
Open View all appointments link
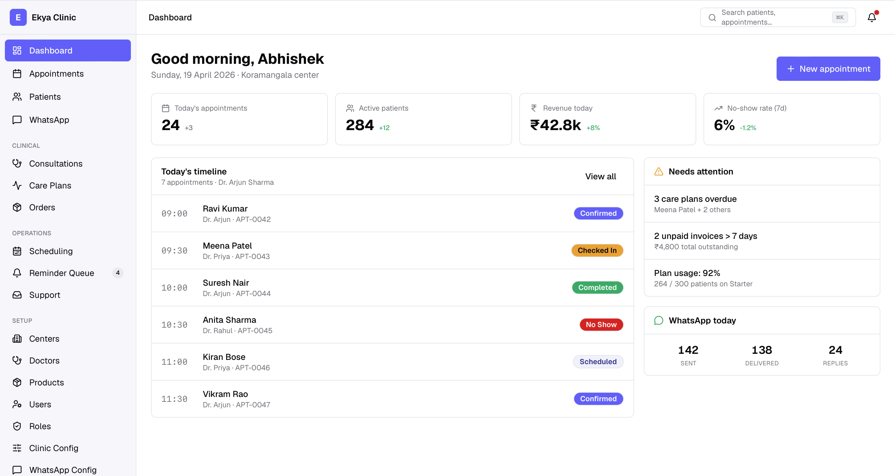pyautogui.click(x=600, y=176)
